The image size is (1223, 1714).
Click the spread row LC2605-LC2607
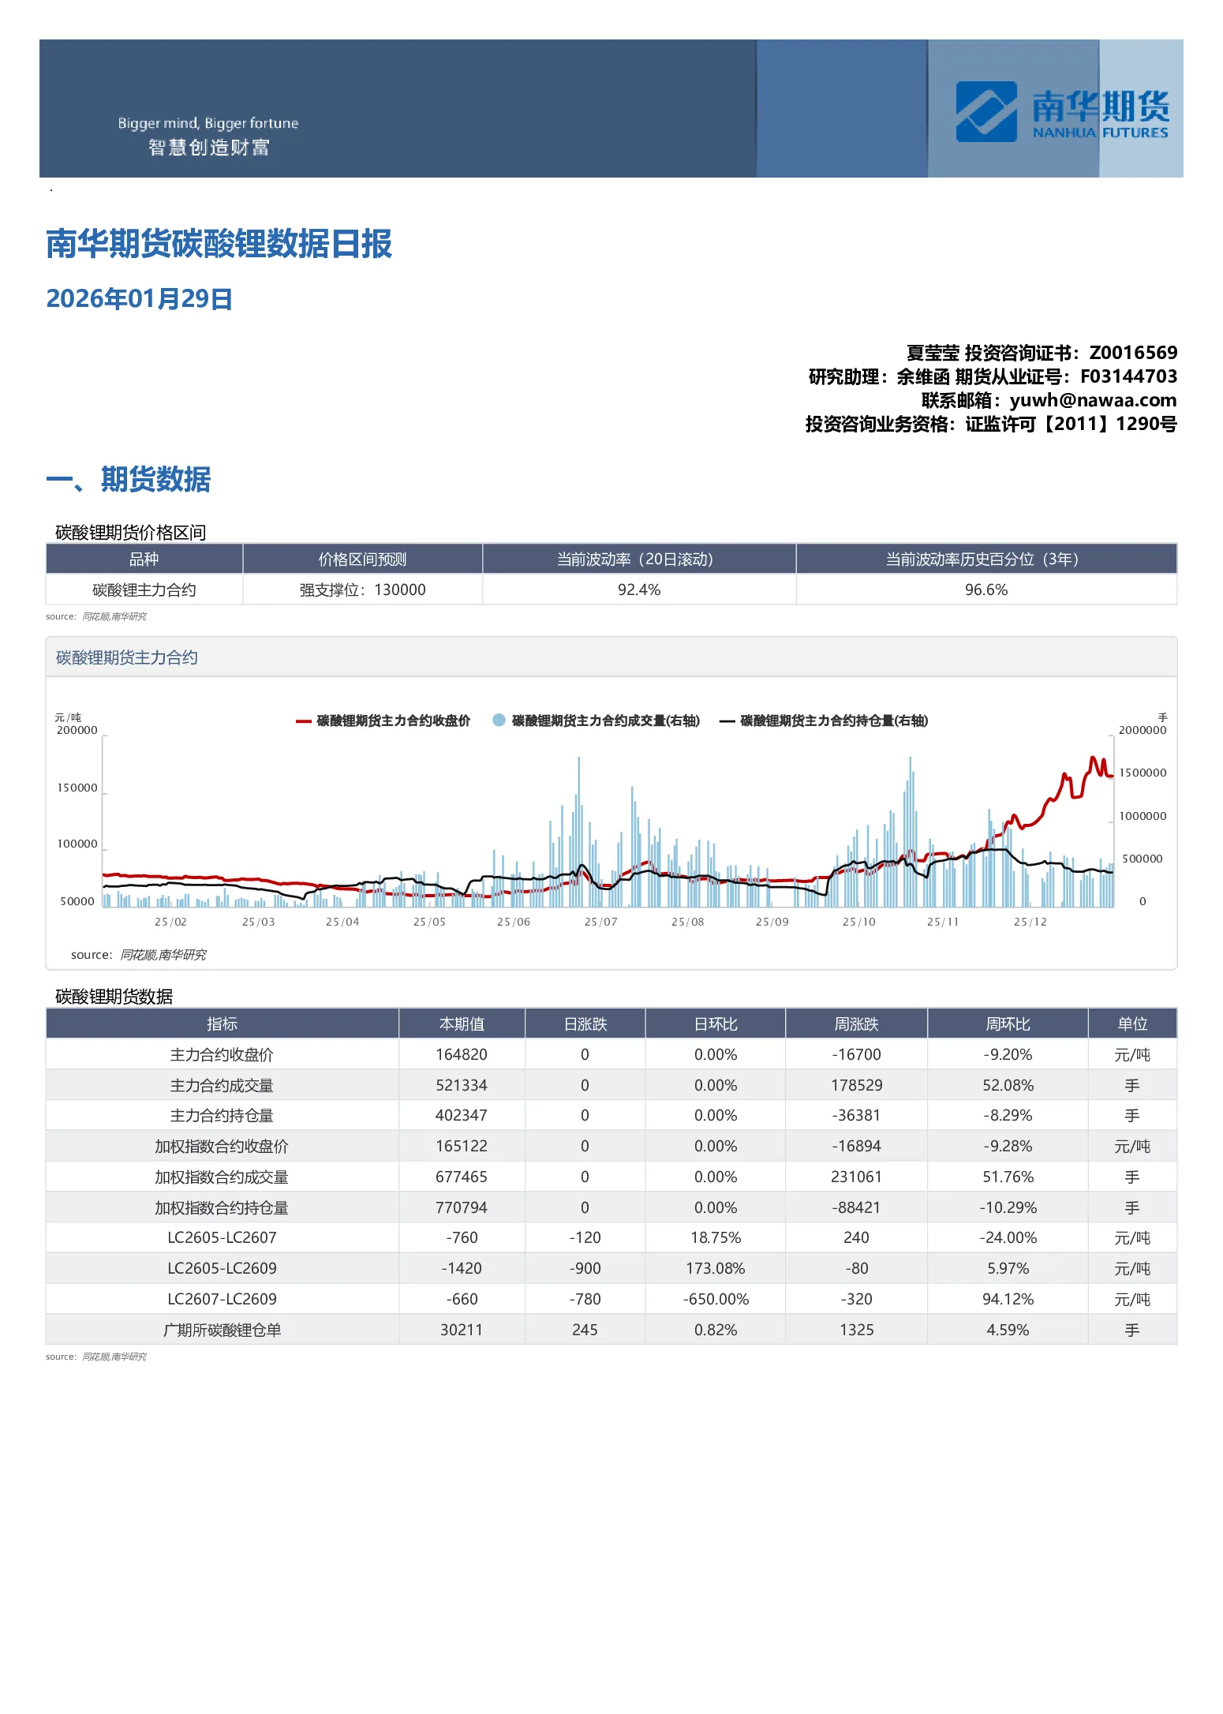click(x=223, y=1238)
